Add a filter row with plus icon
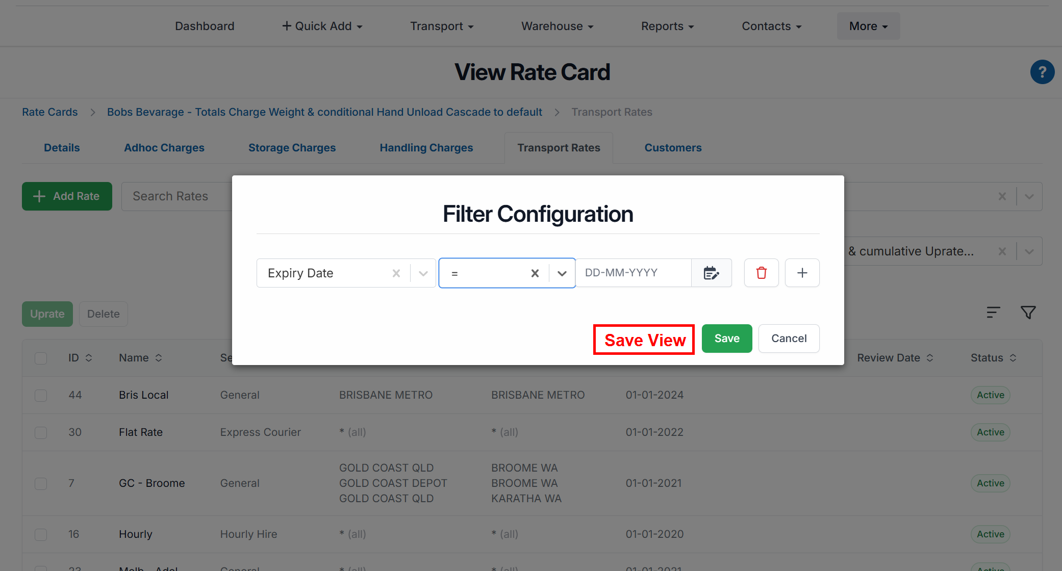Viewport: 1062px width, 571px height. pos(802,273)
